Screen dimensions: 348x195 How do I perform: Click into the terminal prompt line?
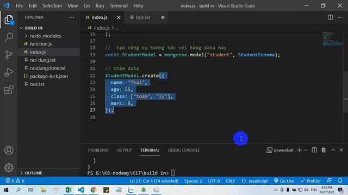coord(131,173)
